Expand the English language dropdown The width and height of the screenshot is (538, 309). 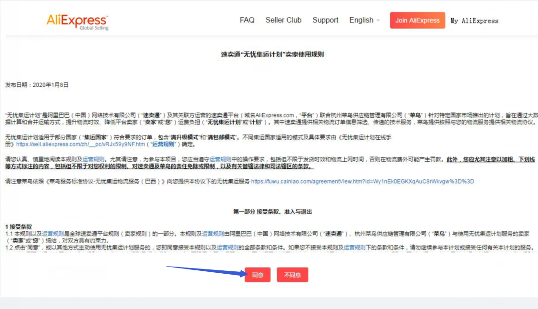click(364, 20)
